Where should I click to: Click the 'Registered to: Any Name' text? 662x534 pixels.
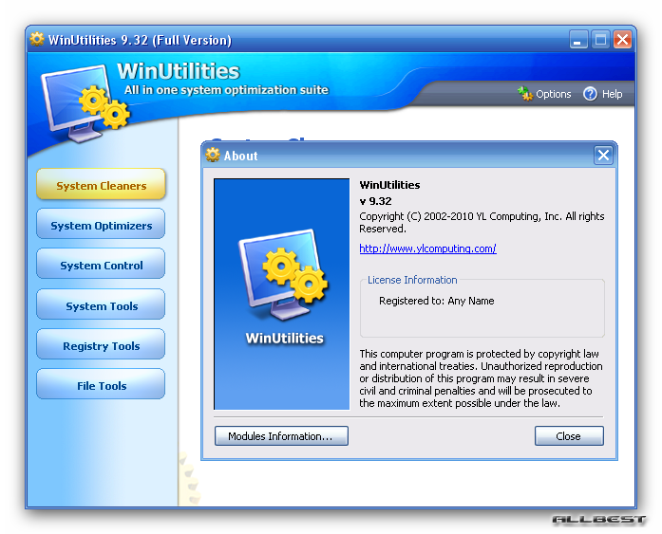[x=437, y=301]
